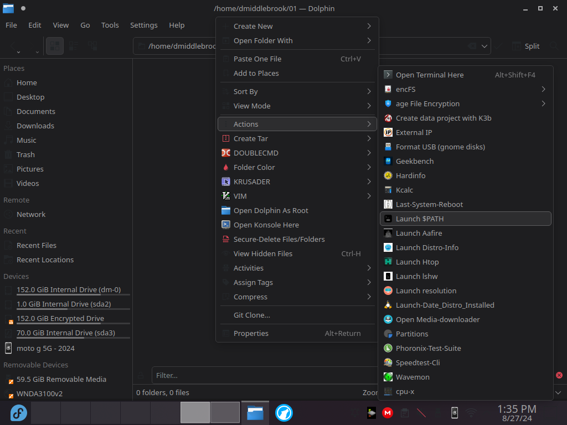Select Launch Distro-Info
This screenshot has width=567, height=425.
point(465,247)
